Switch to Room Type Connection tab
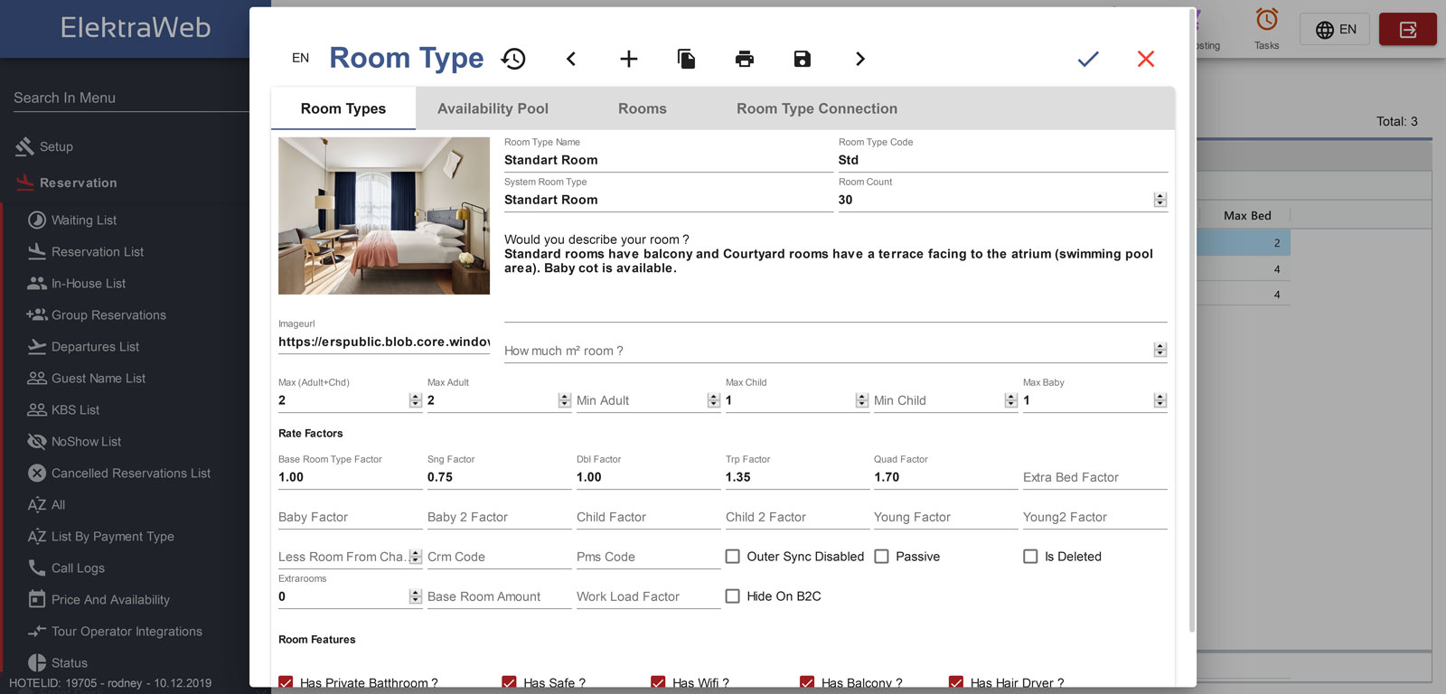1446x694 pixels. point(817,108)
